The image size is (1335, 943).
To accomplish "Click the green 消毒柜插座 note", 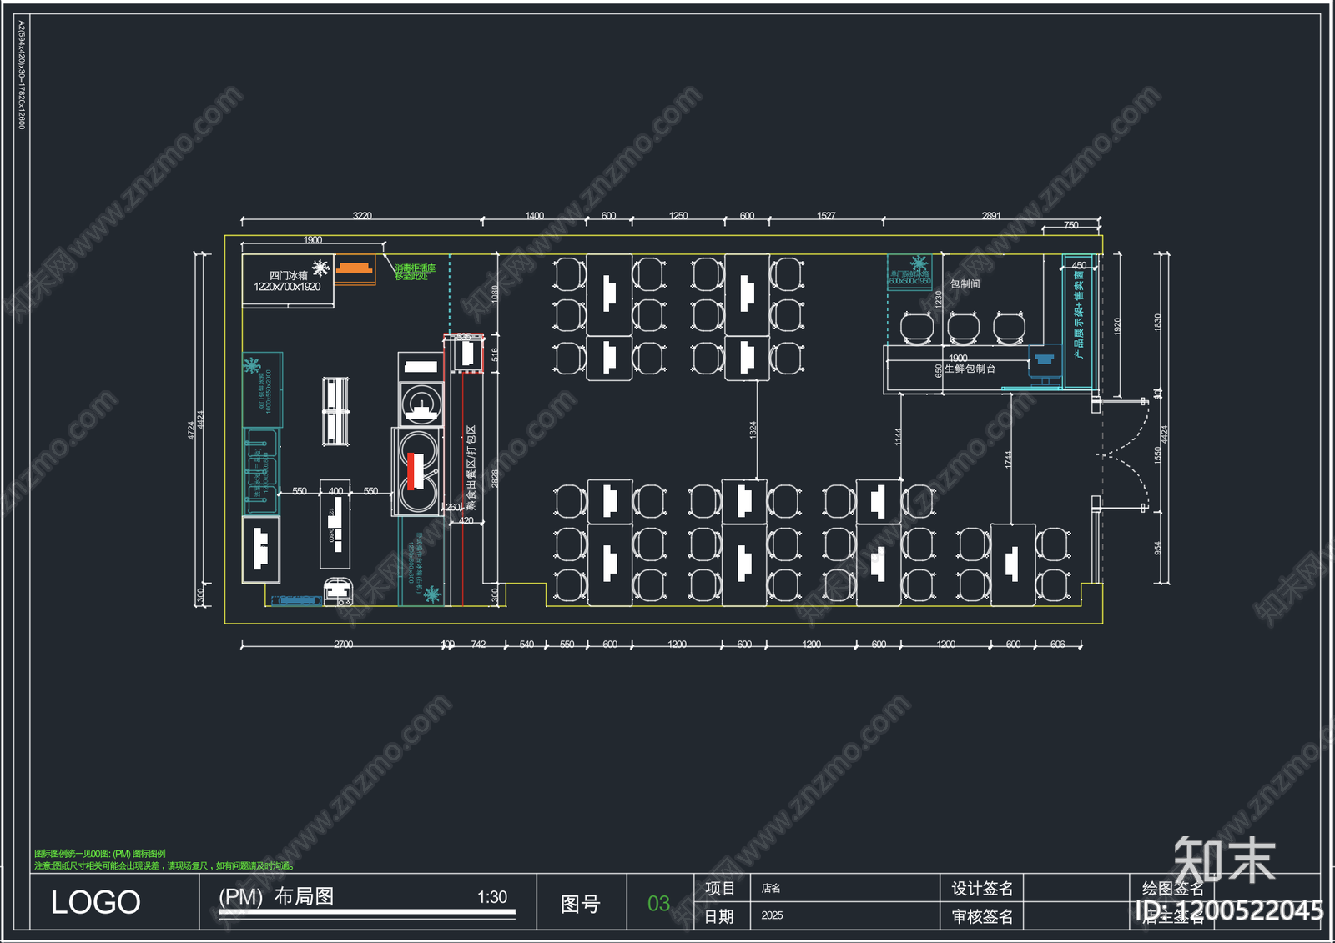I will pyautogui.click(x=415, y=272).
